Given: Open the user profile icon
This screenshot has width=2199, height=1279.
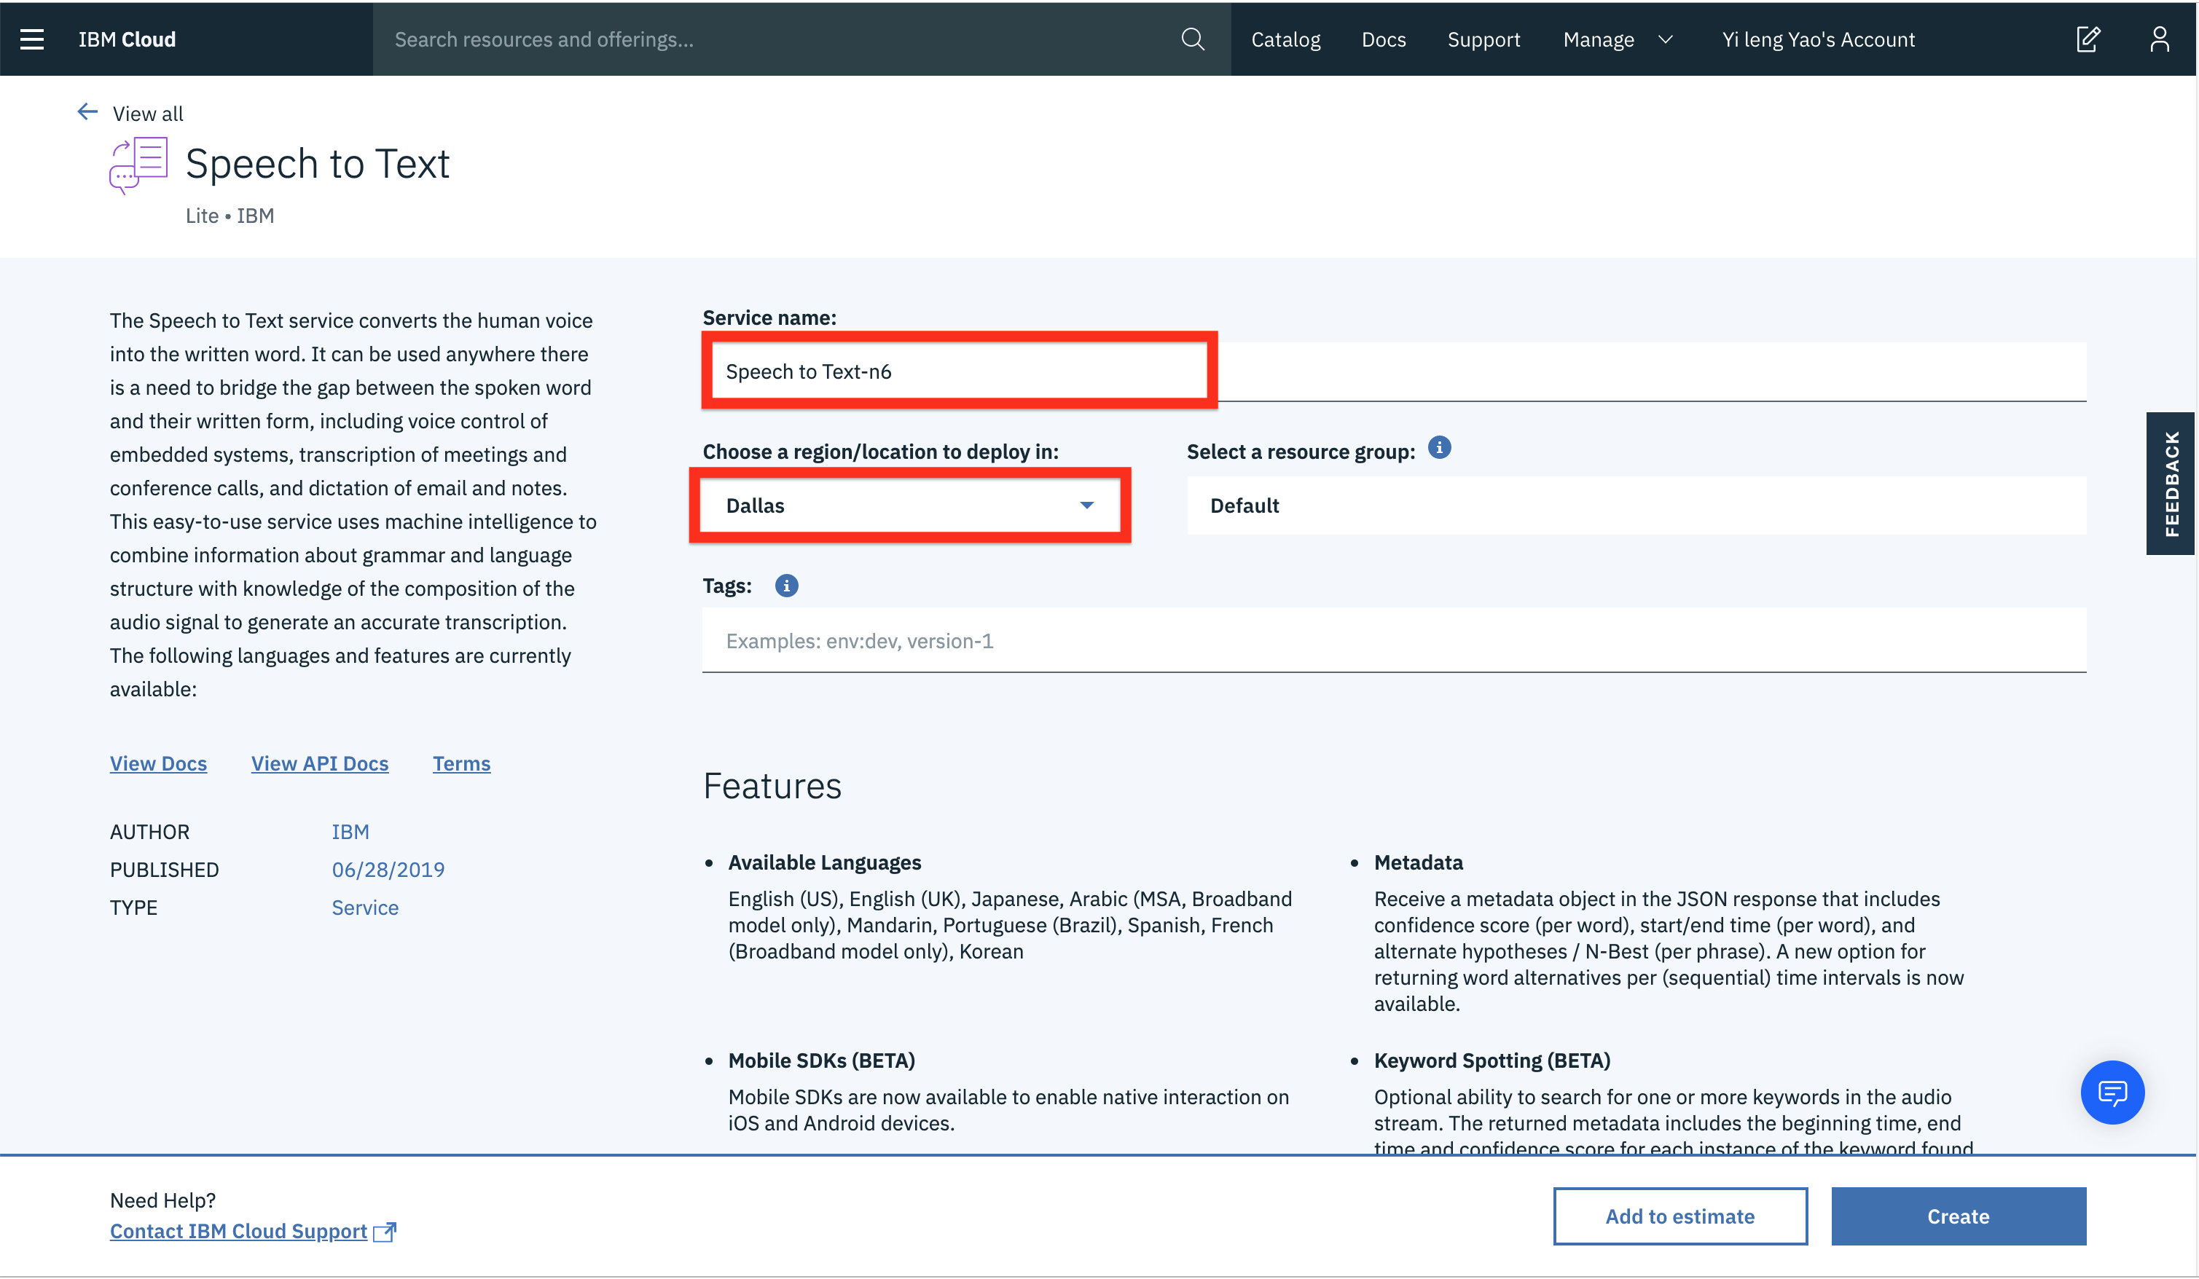Looking at the screenshot, I should [x=2159, y=39].
